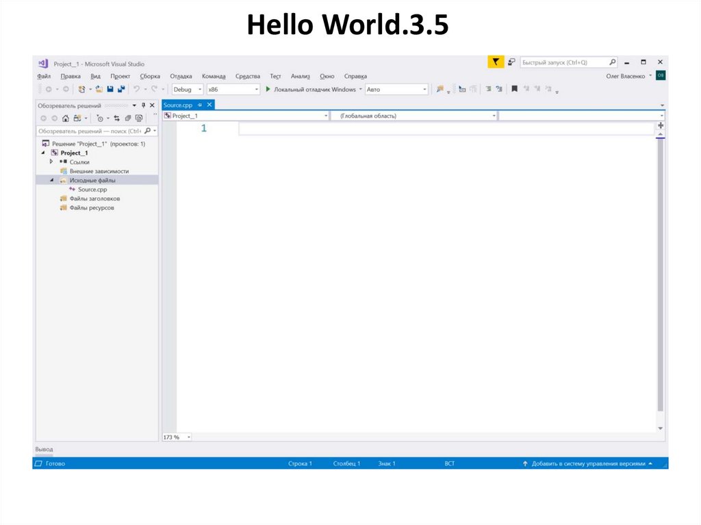The image size is (701, 525).
Task: Open the Команда menu
Action: (x=214, y=76)
